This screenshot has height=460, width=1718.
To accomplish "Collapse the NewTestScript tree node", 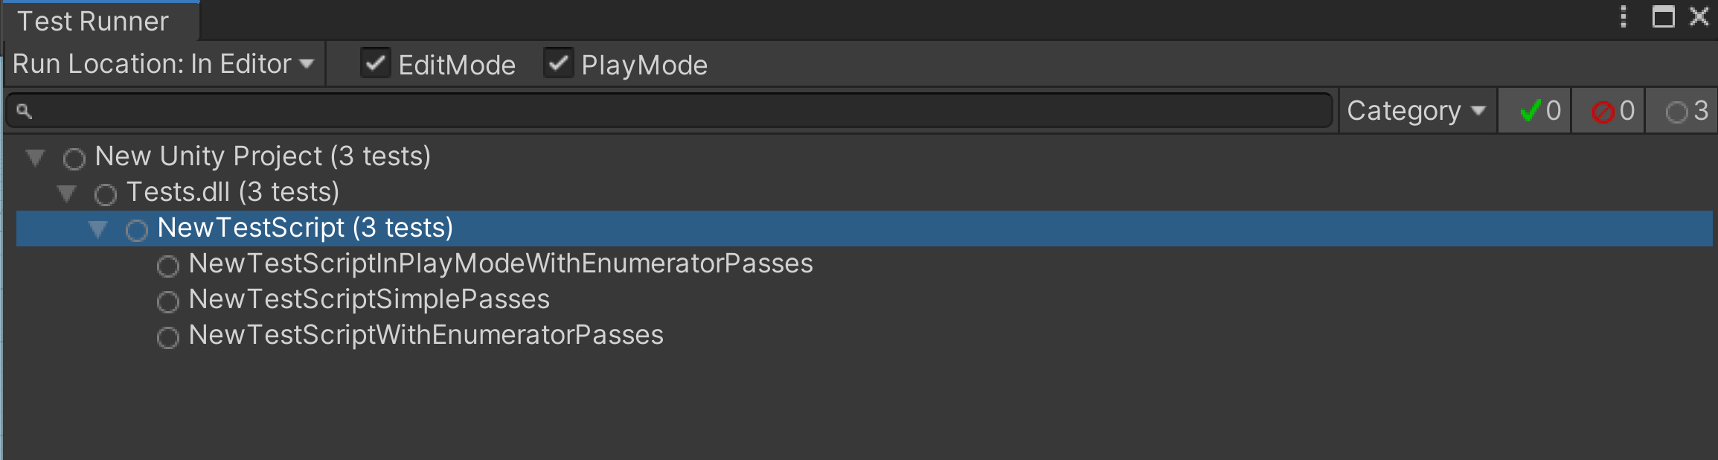I will pos(97,229).
